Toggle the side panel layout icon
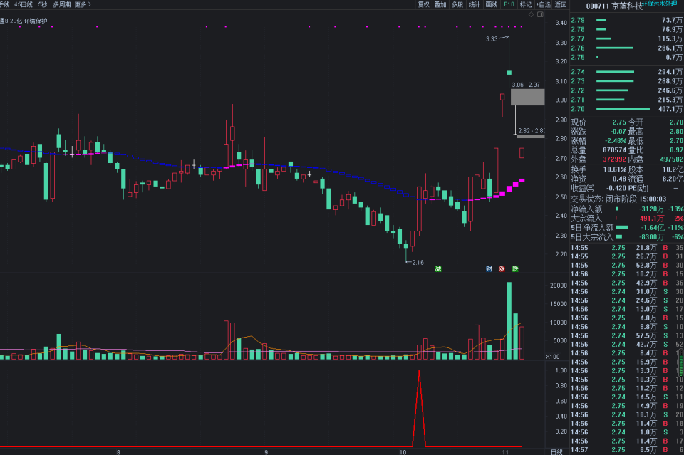This screenshot has width=684, height=455. pyautogui.click(x=540, y=14)
